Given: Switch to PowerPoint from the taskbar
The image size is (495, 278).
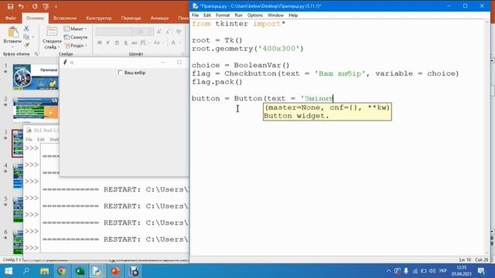Looking at the screenshot, I should (x=115, y=271).
